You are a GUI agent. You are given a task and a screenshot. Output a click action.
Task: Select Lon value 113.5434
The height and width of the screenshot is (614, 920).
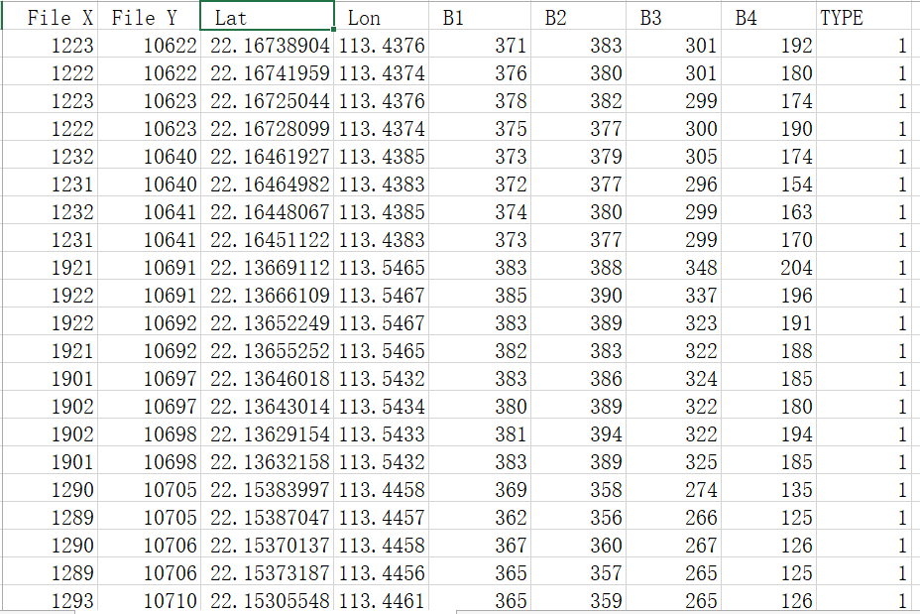click(x=382, y=406)
